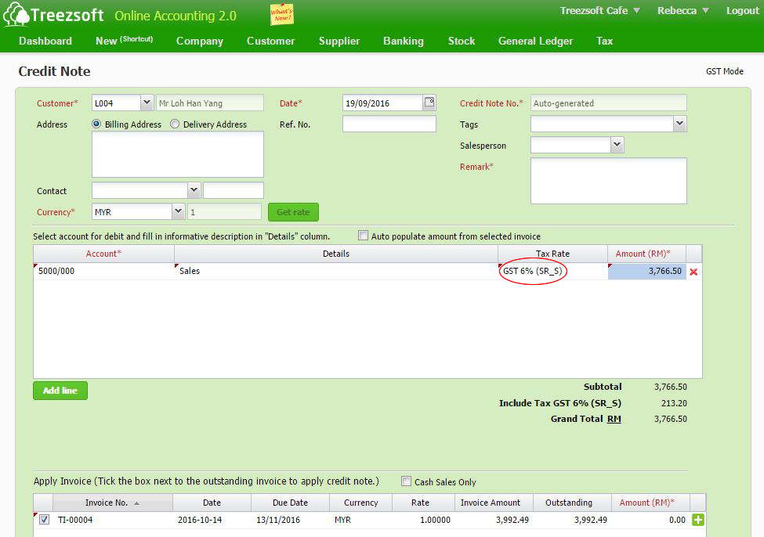The height and width of the screenshot is (537, 764).
Task: Select the Billing Address radio button
Action: coord(97,124)
